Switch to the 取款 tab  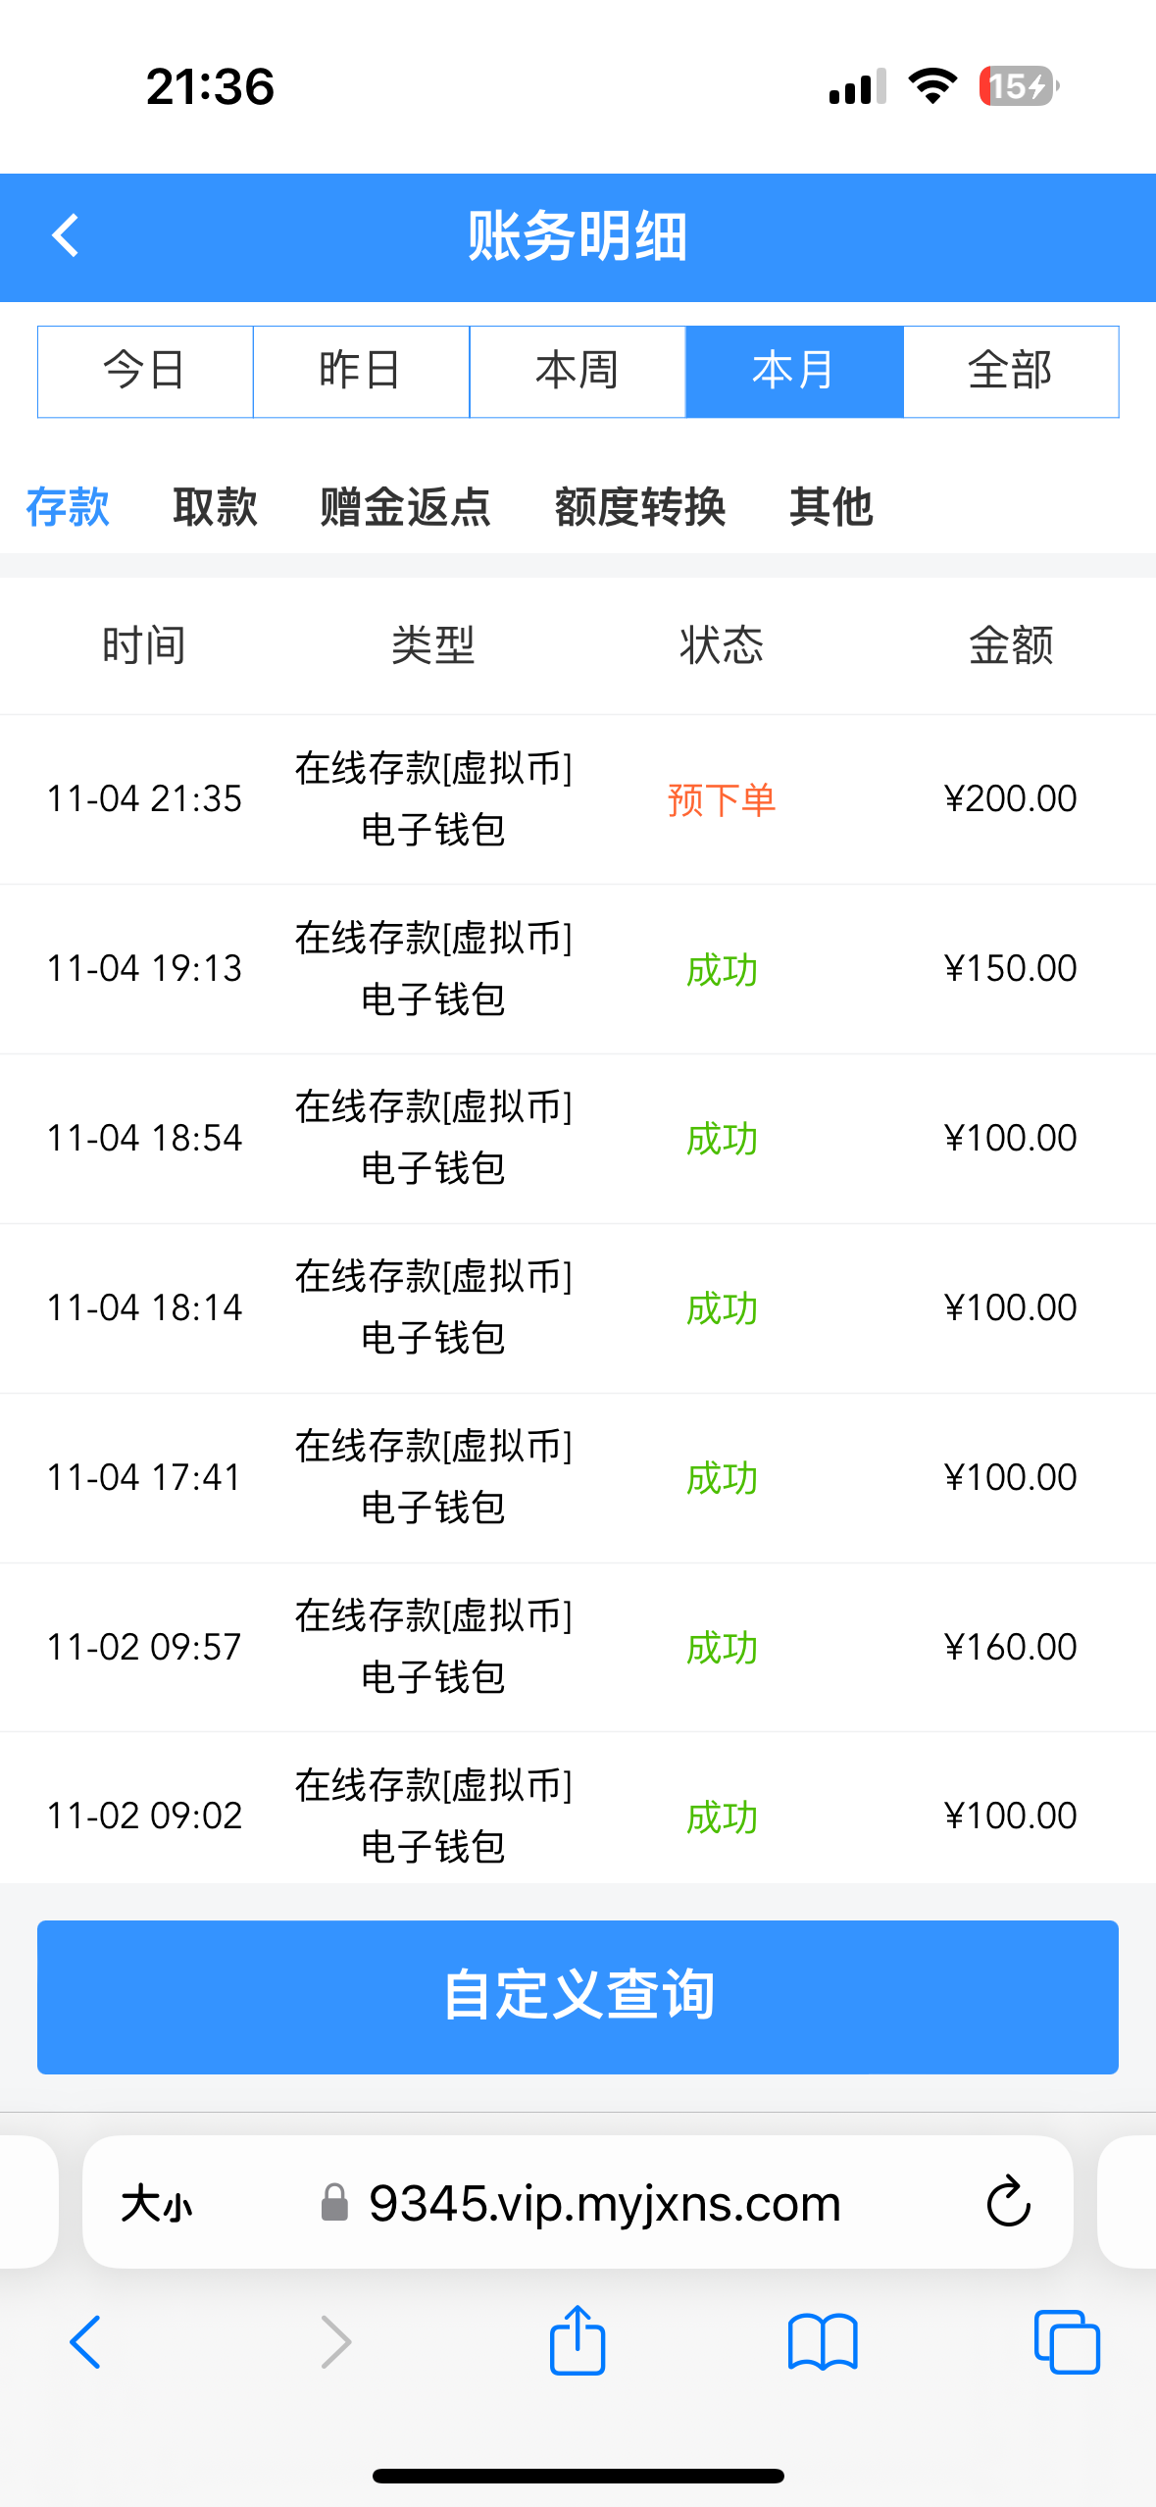click(x=215, y=507)
